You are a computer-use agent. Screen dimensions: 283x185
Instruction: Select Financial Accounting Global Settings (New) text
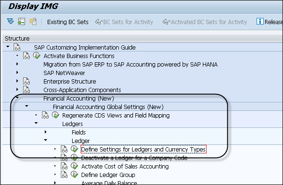(108, 107)
